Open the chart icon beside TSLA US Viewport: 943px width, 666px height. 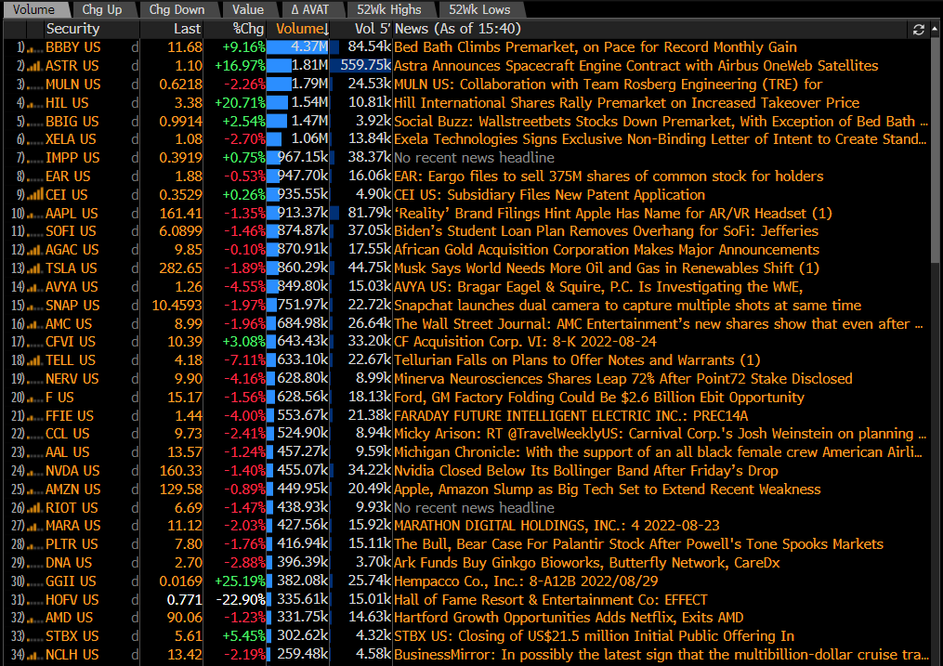click(x=35, y=268)
